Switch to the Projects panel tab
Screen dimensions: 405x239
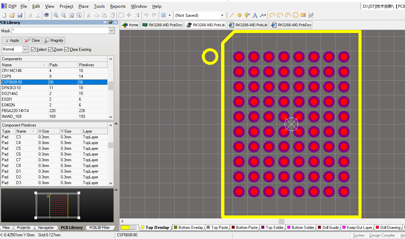pos(23,228)
